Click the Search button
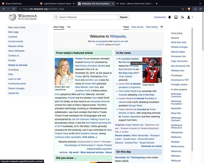Image resolution: width=204 pixels, height=163 pixels. pos(124,17)
